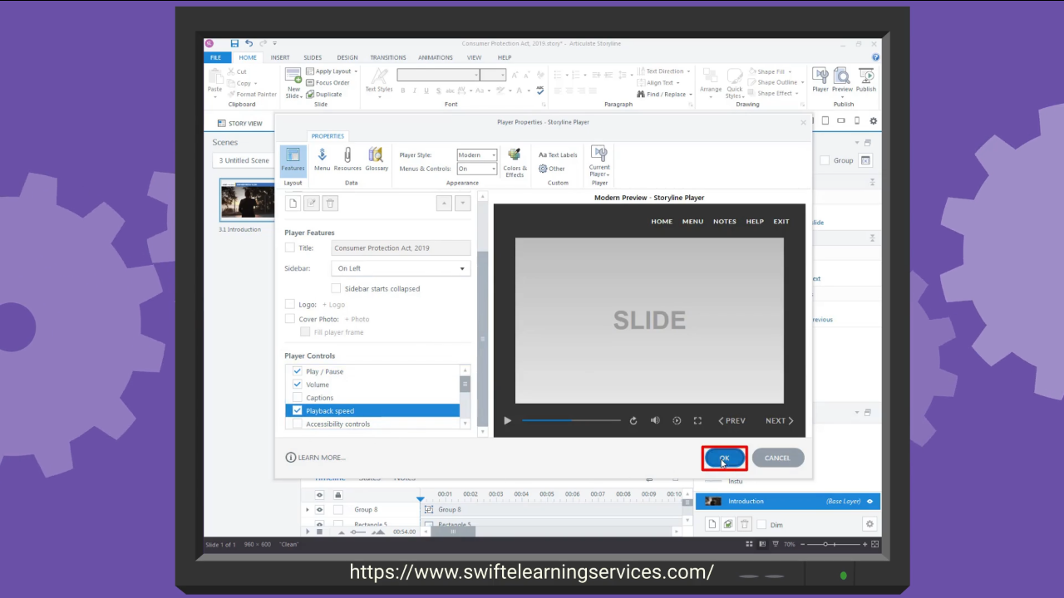Click the new tab page icon
Image resolution: width=1064 pixels, height=598 pixels.
tap(293, 203)
